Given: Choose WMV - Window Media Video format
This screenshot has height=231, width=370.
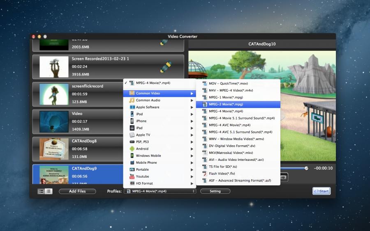Looking at the screenshot, I should click(238, 139).
